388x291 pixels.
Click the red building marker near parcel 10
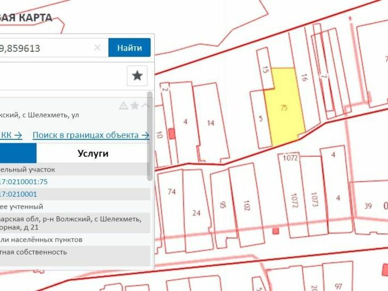172,134
